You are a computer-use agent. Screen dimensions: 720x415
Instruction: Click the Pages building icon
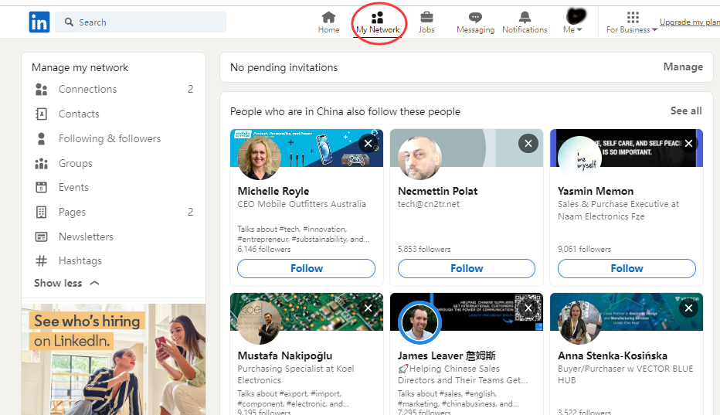41,212
